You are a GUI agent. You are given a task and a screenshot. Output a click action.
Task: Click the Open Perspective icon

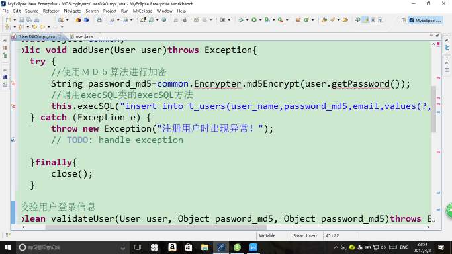click(x=404, y=20)
